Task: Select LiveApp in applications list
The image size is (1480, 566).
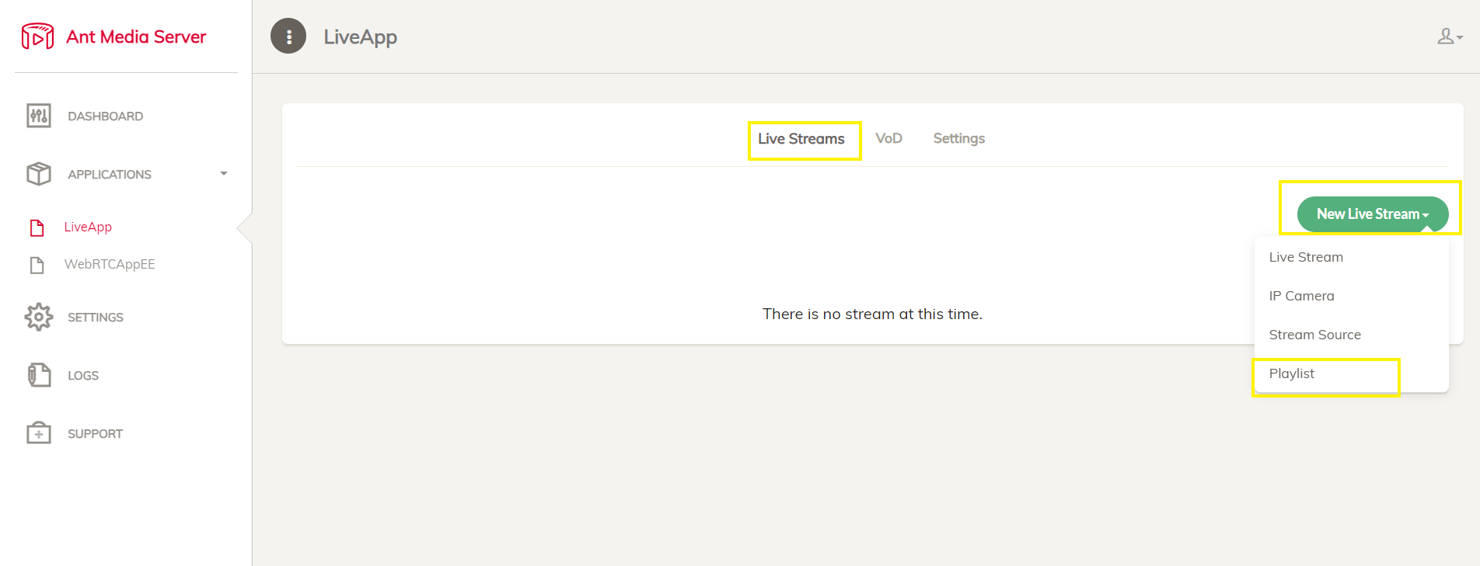Action: pos(88,227)
